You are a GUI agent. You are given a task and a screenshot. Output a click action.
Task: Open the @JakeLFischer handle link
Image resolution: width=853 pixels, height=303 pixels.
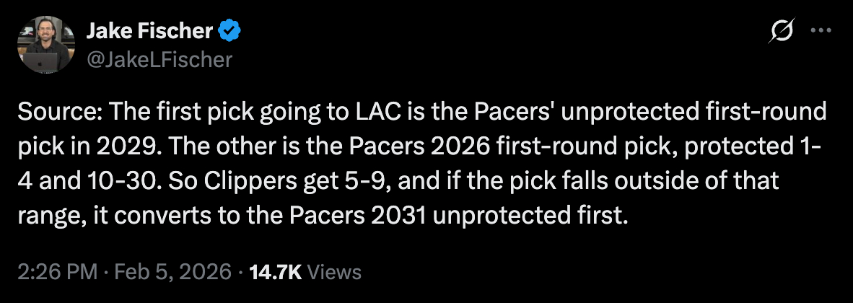tap(159, 59)
